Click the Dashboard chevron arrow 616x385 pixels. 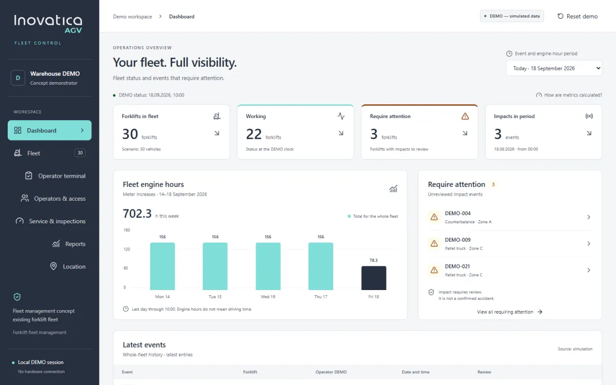click(82, 130)
